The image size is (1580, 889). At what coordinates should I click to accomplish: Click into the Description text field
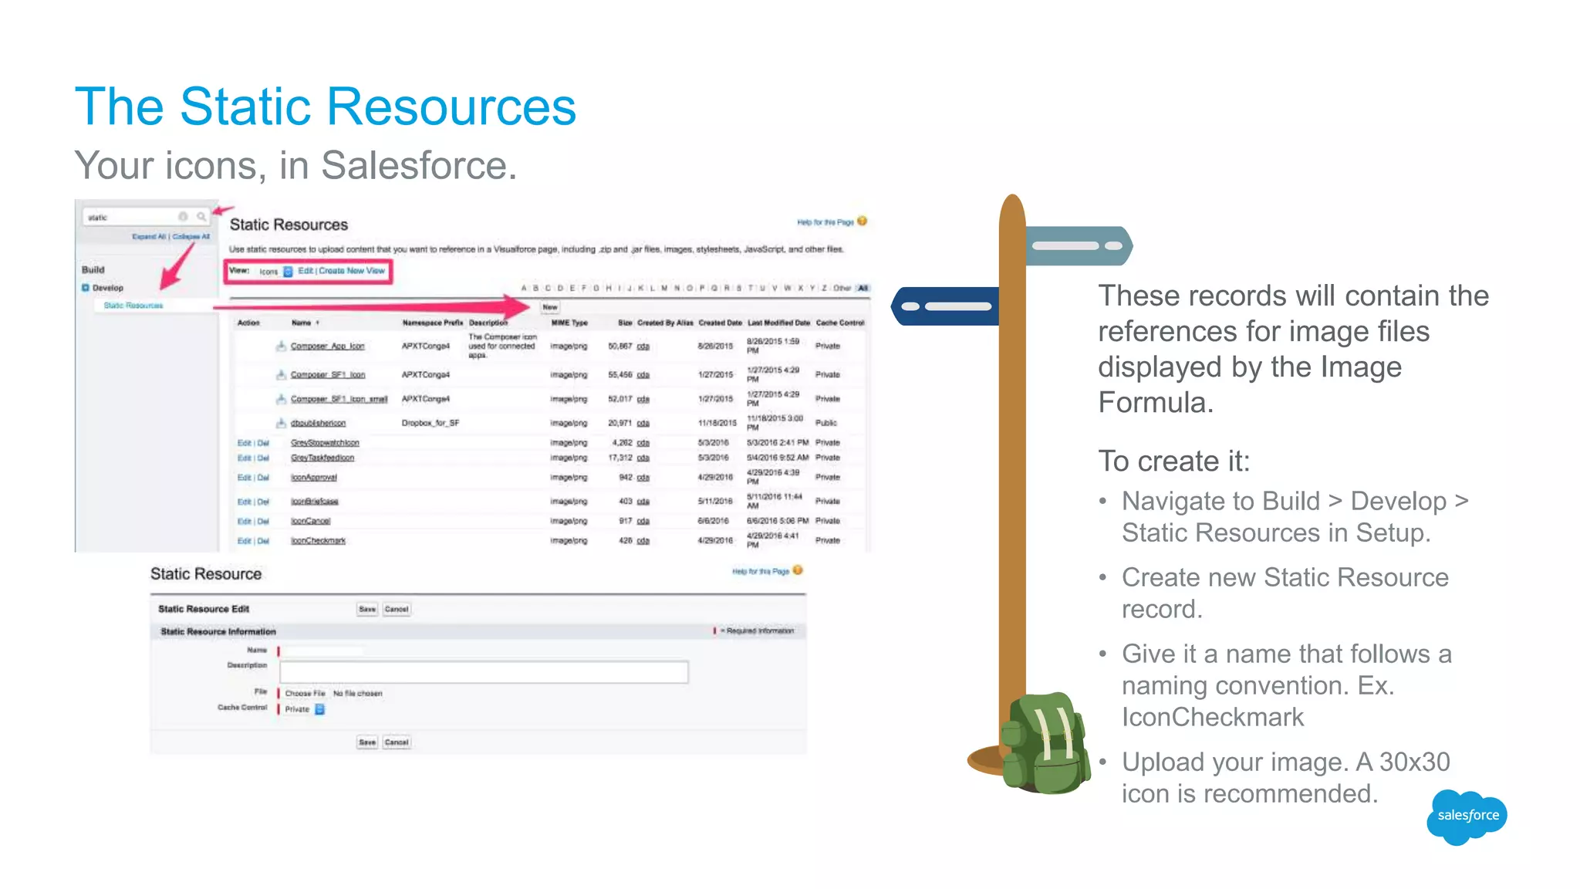coord(484,671)
